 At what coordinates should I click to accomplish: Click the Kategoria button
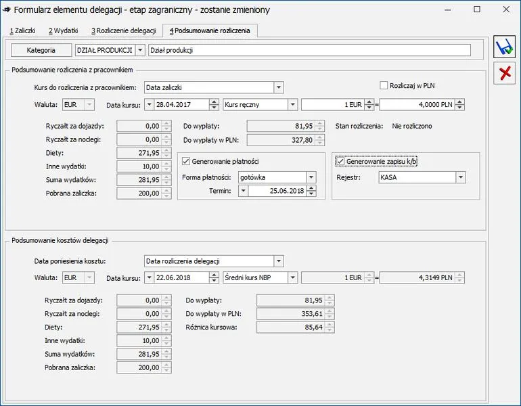tap(41, 50)
